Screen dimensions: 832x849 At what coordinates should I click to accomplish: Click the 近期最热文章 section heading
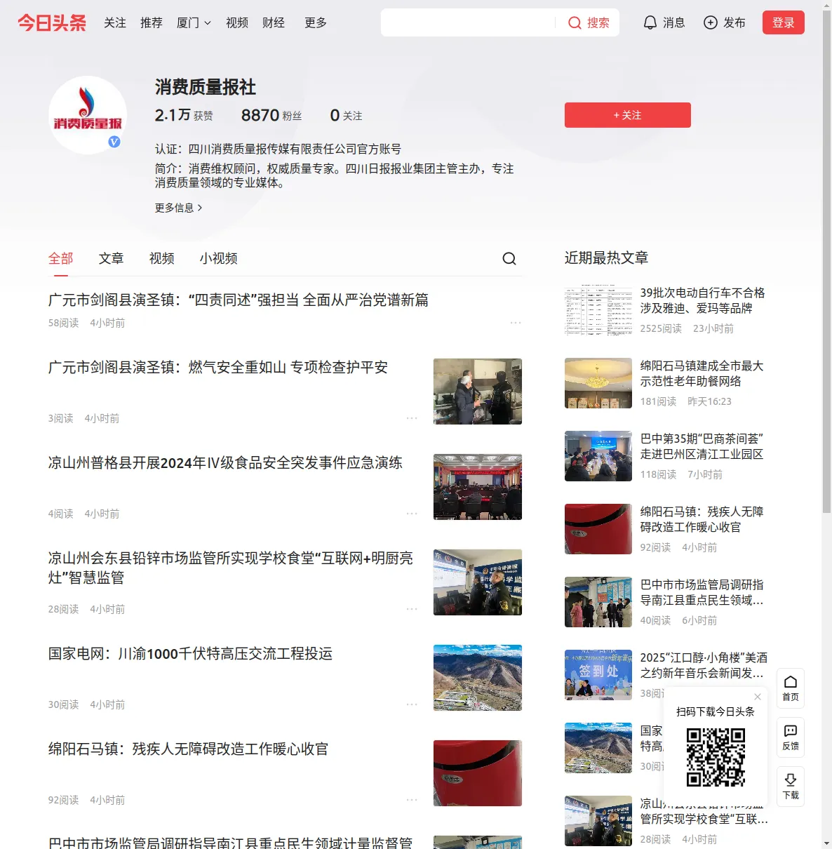point(606,258)
